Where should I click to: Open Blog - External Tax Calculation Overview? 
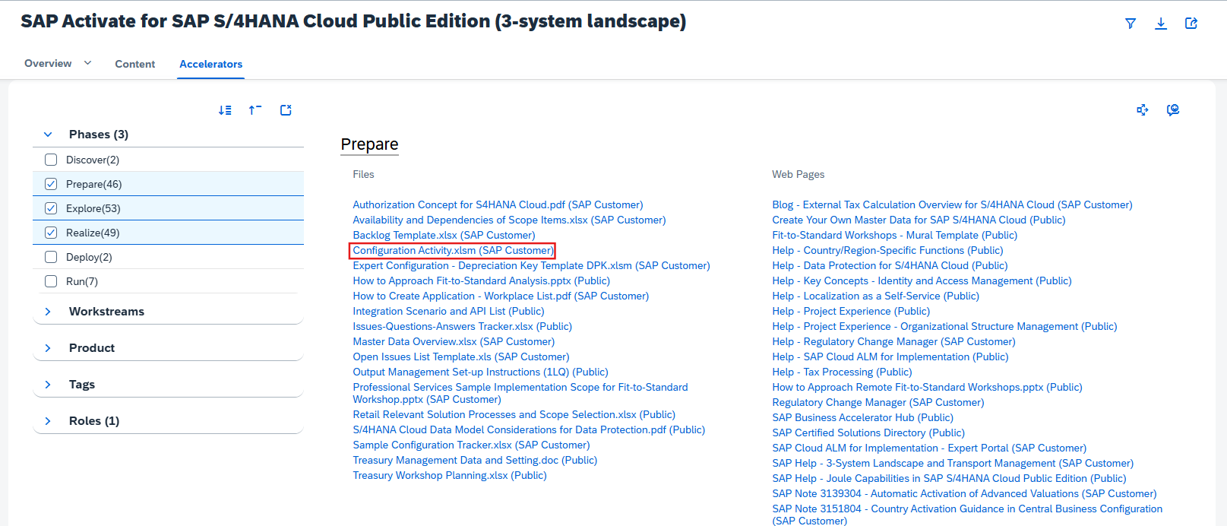coord(952,204)
